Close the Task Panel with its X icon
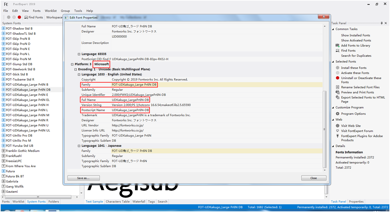The height and width of the screenshot is (212, 390). (386, 23)
